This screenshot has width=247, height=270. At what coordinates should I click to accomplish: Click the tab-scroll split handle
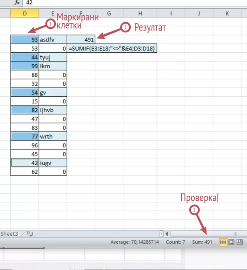161,234
